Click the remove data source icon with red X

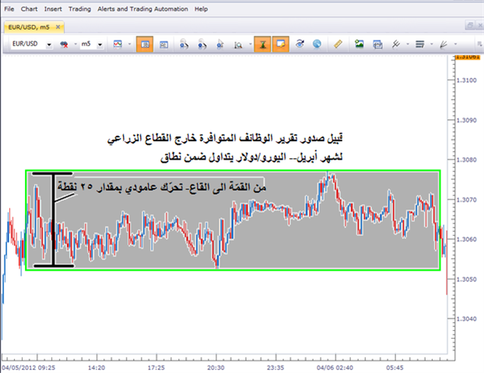click(64, 44)
